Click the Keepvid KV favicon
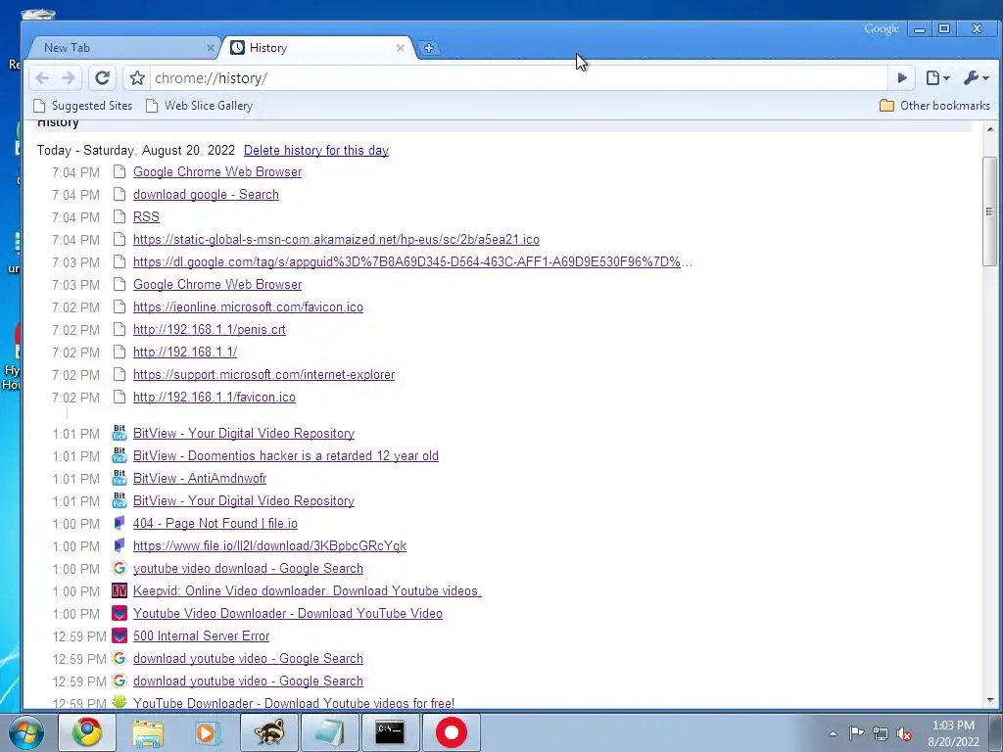The width and height of the screenshot is (1003, 752). point(119,590)
